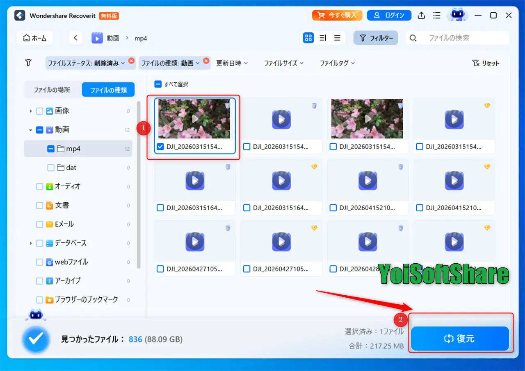Open the menu list icon in title bar
The image size is (525, 371).
point(437,16)
